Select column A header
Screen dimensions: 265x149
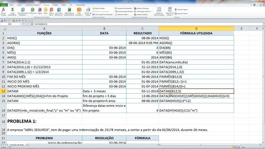tap(44, 29)
